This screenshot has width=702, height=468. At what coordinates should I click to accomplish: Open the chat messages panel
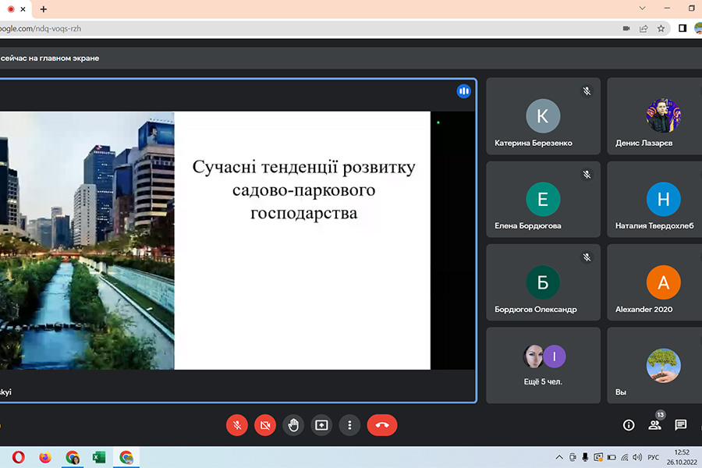[680, 425]
